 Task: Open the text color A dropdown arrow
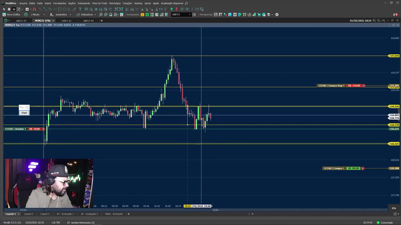30,9
